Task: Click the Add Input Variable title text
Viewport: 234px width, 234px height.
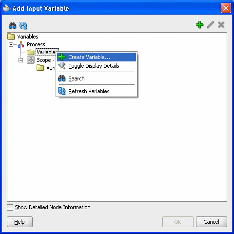Action: (x=41, y=8)
